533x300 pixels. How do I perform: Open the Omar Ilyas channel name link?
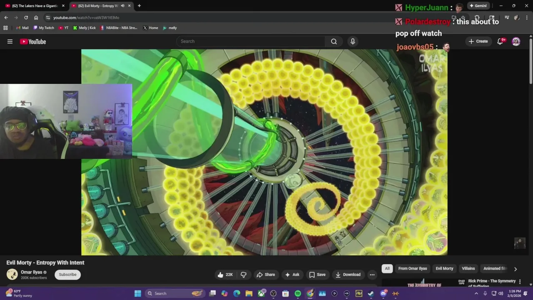tap(32, 272)
